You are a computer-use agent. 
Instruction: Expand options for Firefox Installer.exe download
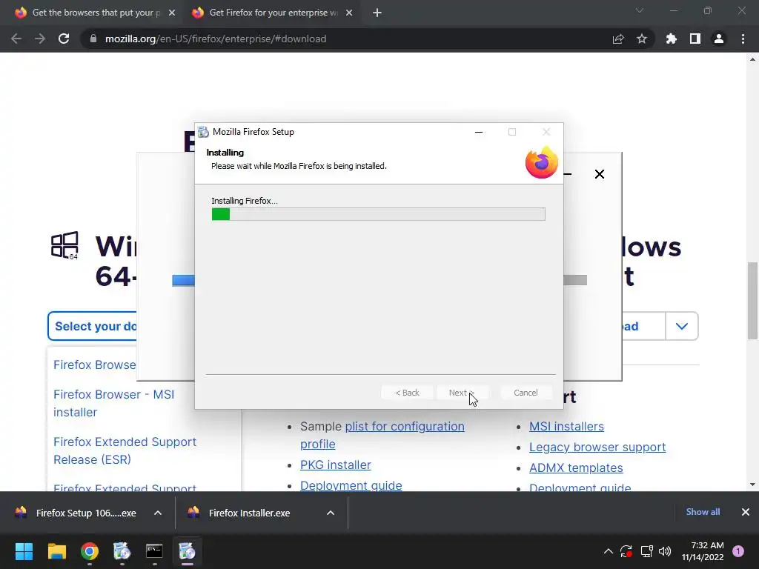coord(331,513)
